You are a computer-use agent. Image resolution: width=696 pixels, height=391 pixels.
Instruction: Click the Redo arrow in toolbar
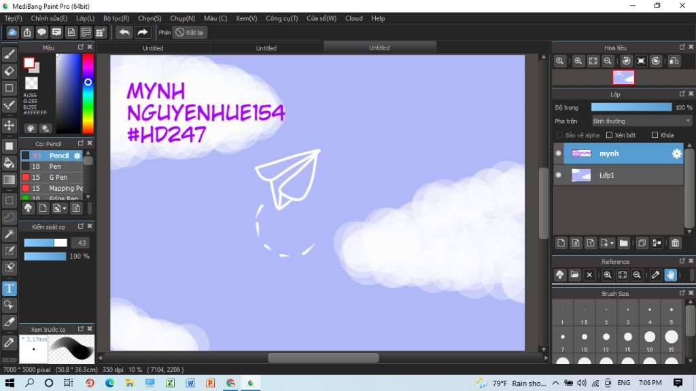coord(143,33)
